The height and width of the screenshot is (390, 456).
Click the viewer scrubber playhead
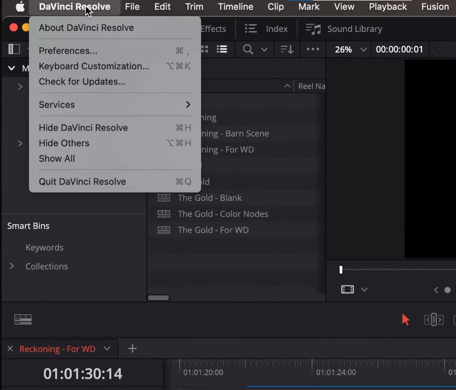pos(341,270)
